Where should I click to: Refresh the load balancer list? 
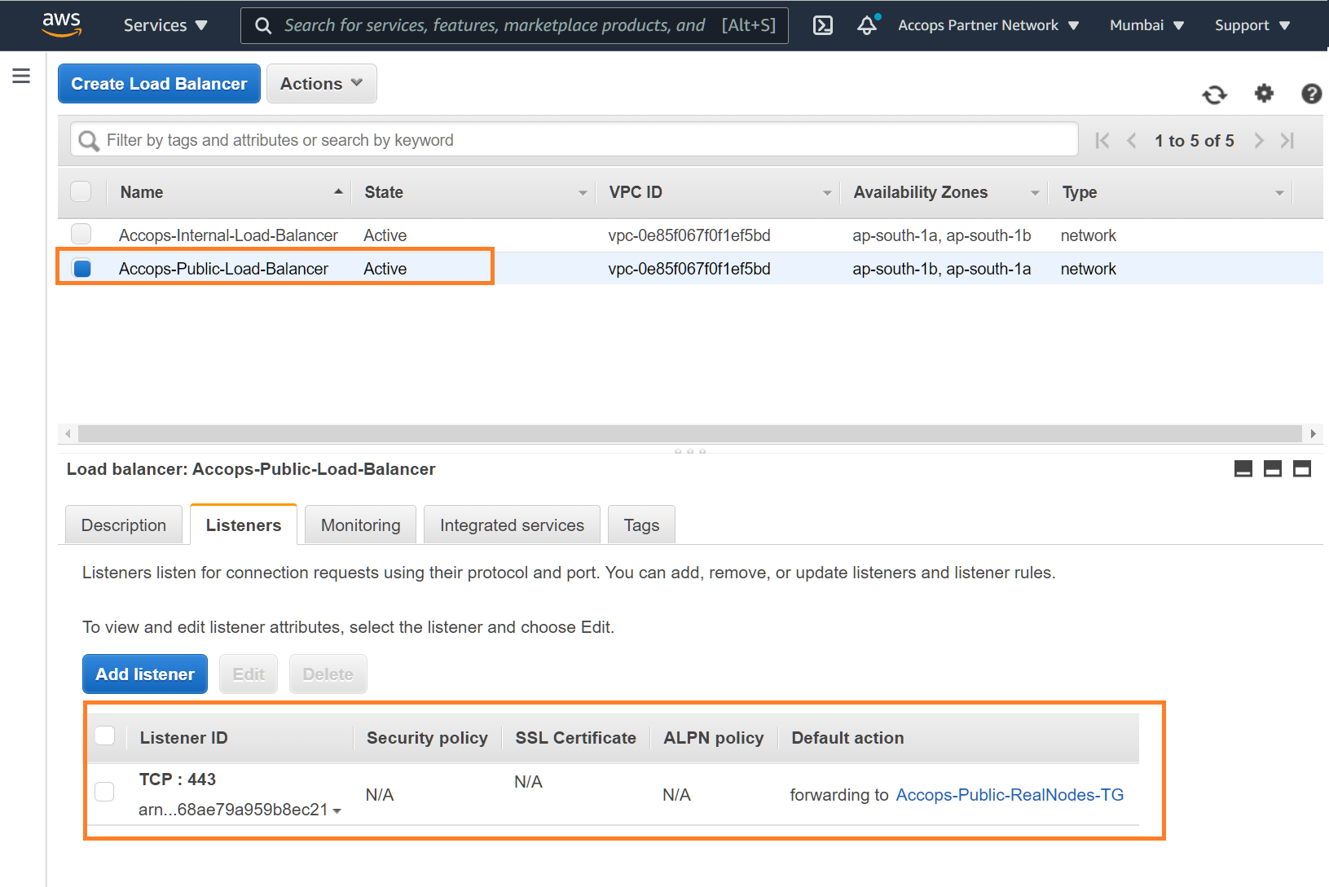tap(1214, 94)
